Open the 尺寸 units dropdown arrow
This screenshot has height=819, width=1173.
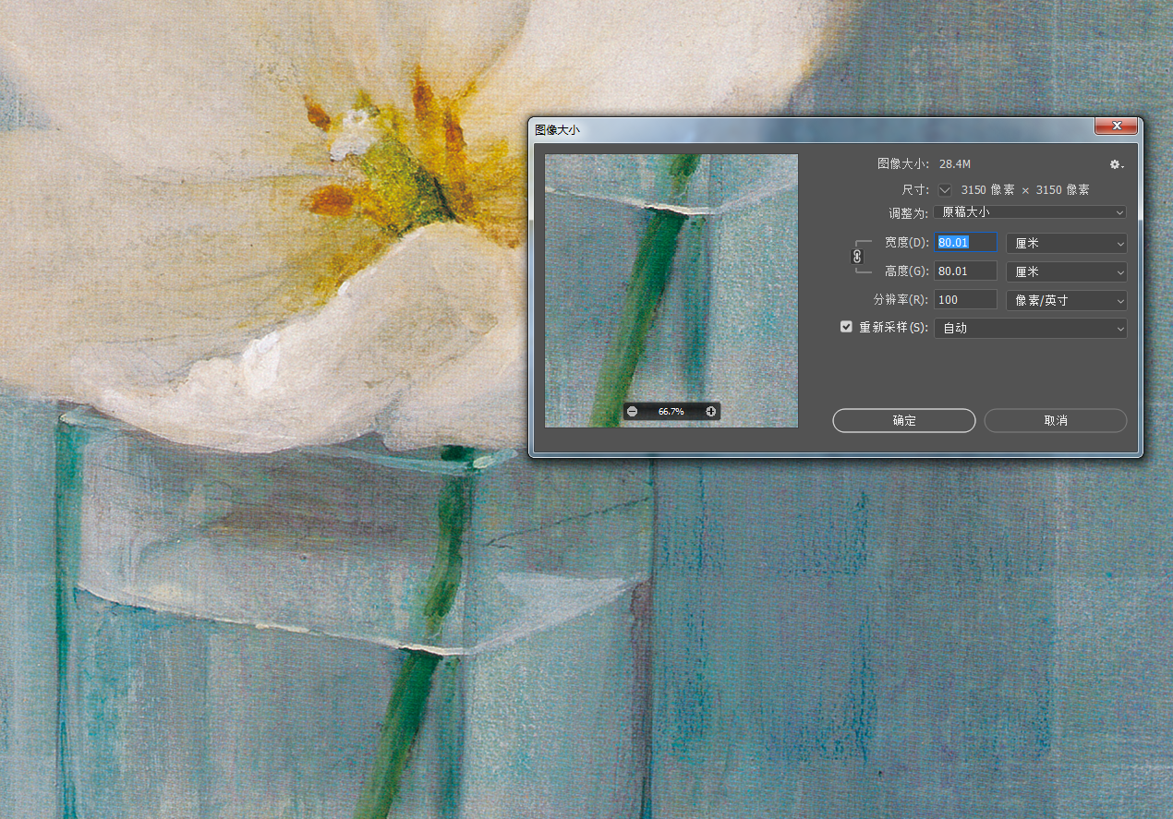[945, 190]
